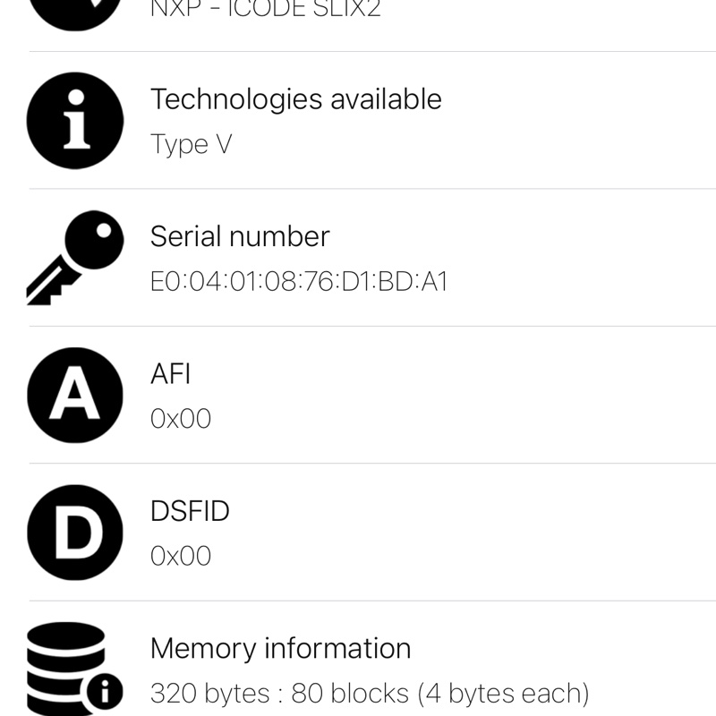Open the Technologies available title
The height and width of the screenshot is (716, 716).
click(x=295, y=98)
